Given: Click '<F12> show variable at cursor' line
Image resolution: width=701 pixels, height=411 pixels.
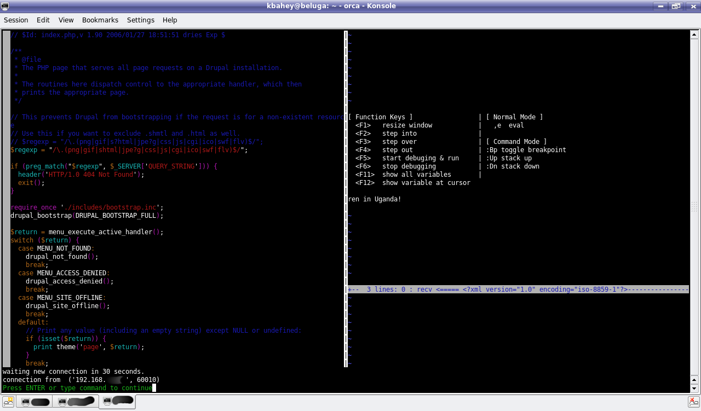Looking at the screenshot, I should click(413, 183).
